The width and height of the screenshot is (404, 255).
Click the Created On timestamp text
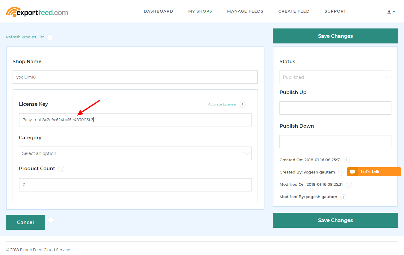click(310, 160)
